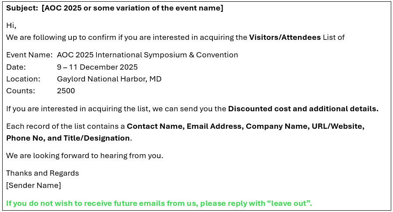Click the 'Event Name:' label

click(29, 55)
